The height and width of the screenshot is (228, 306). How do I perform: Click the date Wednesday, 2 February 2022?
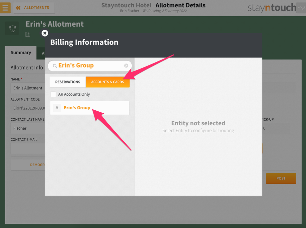tap(165, 11)
